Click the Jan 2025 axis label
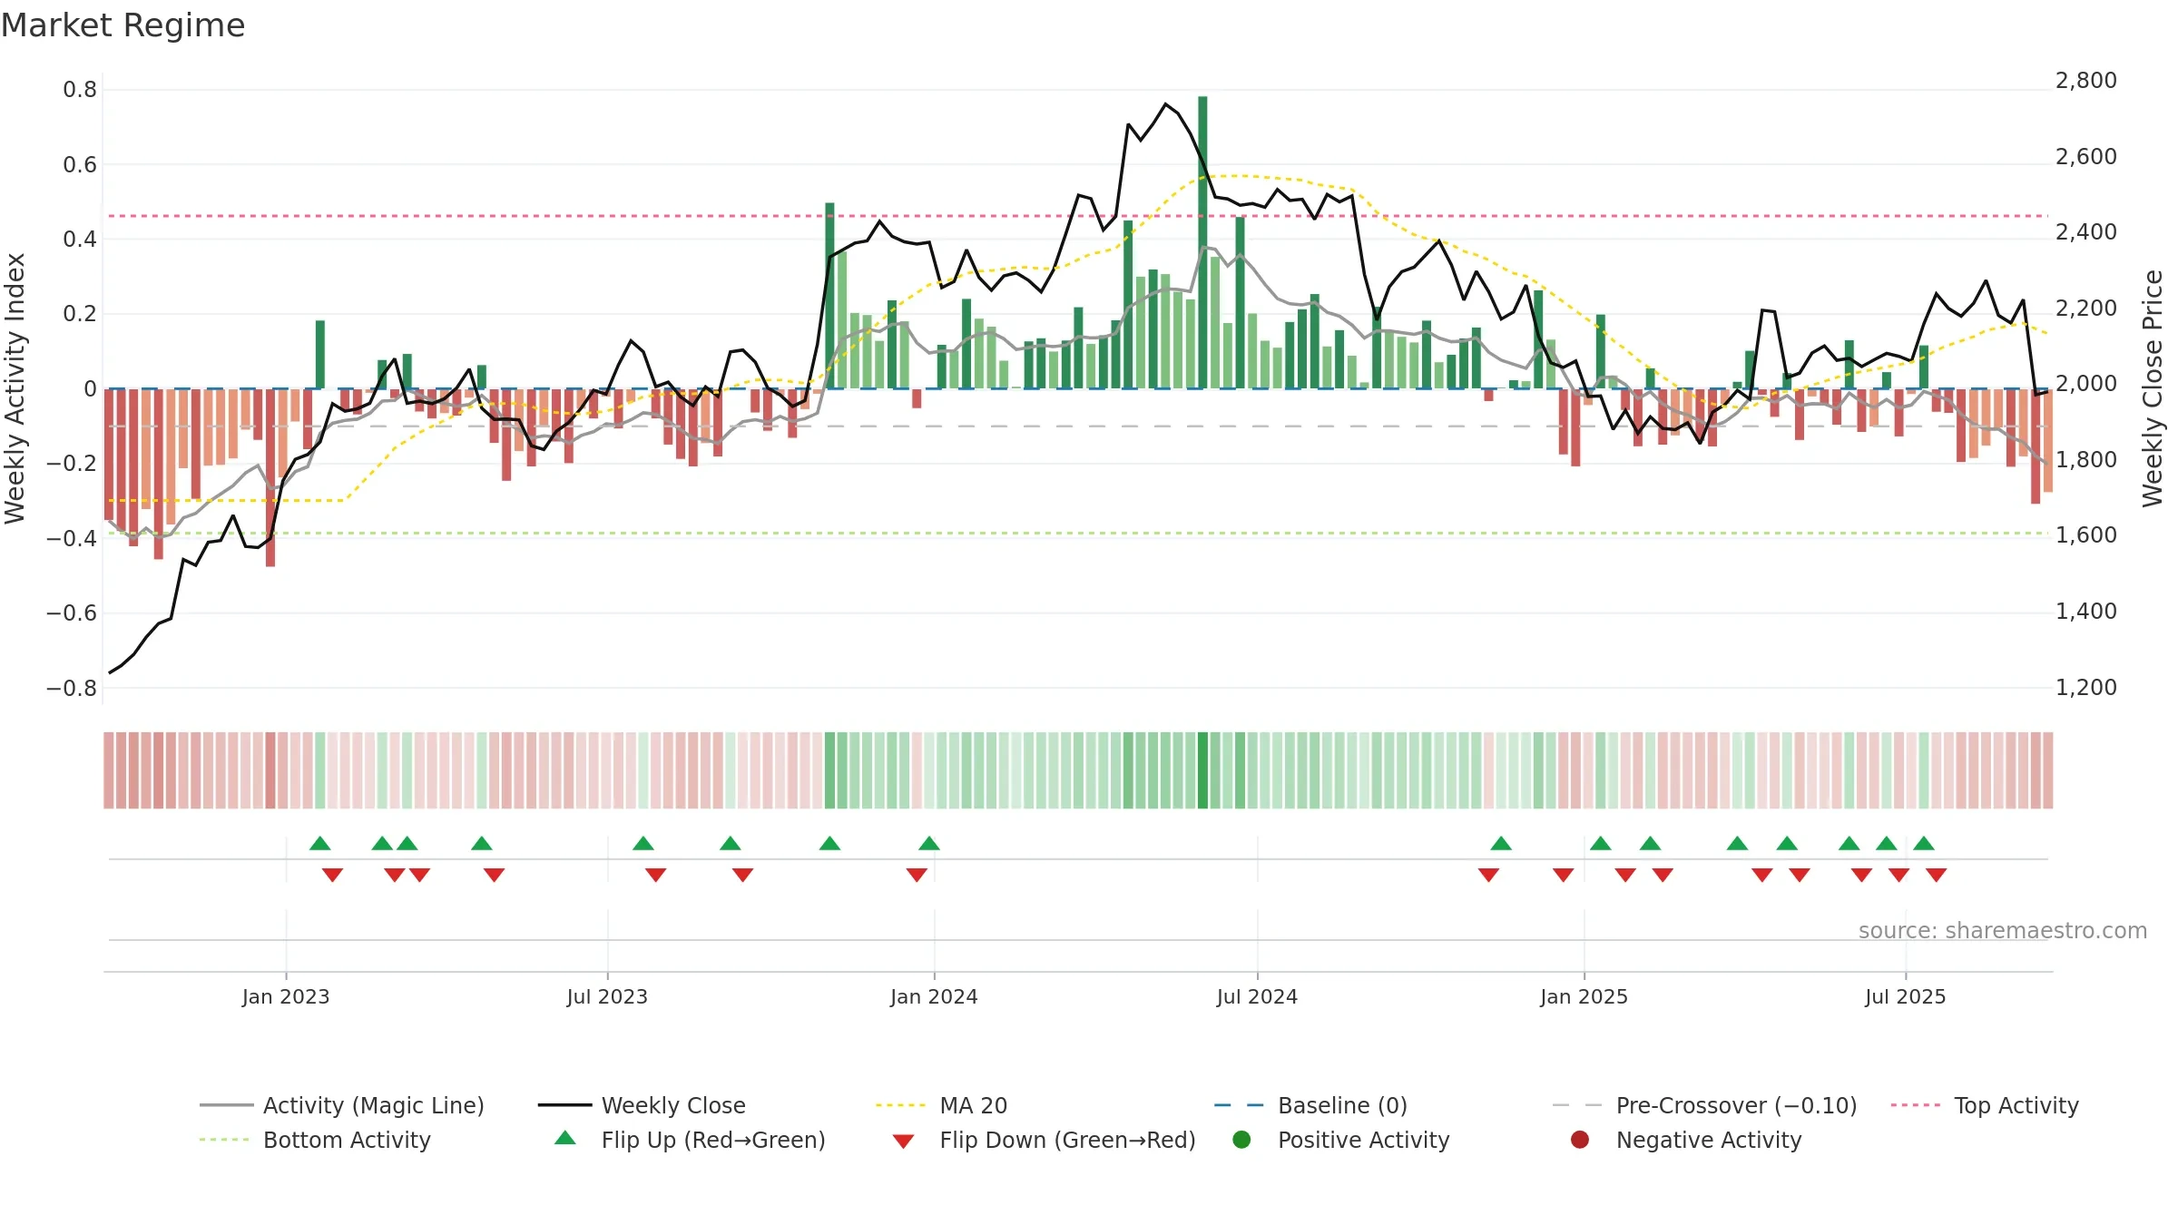 [1584, 996]
